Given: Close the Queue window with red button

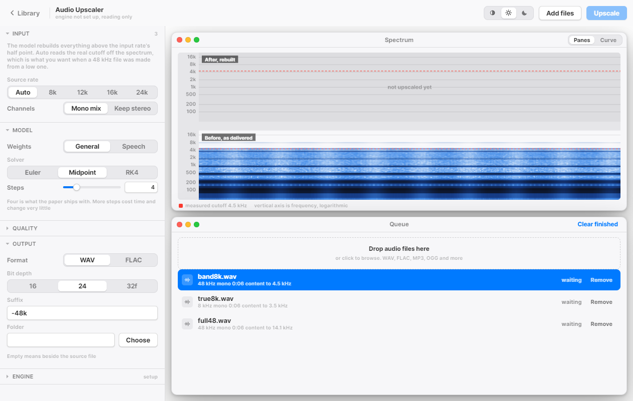Looking at the screenshot, I should [x=180, y=224].
